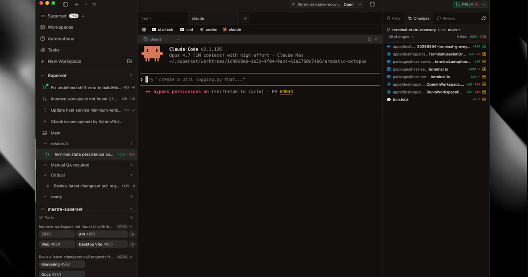The width and height of the screenshot is (528, 277).
Task: Open the Docs 4964 port chip
Action: click(x=62, y=274)
